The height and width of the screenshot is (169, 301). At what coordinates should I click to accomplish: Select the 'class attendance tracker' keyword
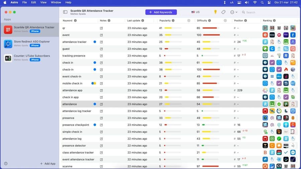pos(78,153)
